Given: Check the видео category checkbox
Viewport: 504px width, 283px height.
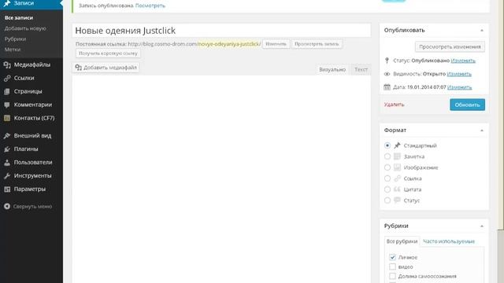Looking at the screenshot, I should pyautogui.click(x=392, y=266).
